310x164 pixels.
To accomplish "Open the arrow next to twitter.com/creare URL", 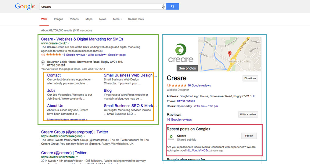I will pos(77,157).
